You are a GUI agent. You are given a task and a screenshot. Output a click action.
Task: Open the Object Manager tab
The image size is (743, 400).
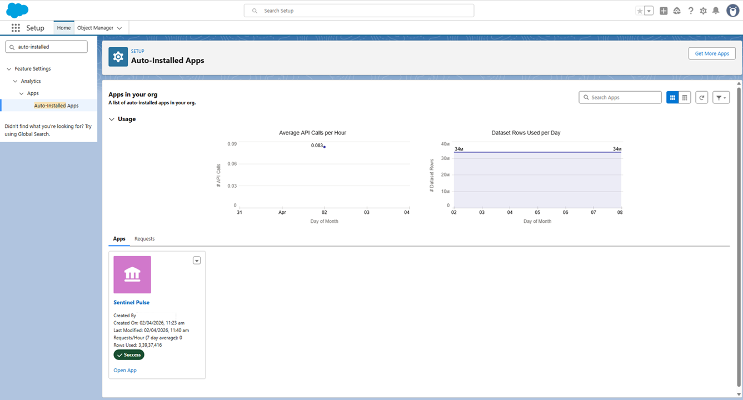[95, 28]
